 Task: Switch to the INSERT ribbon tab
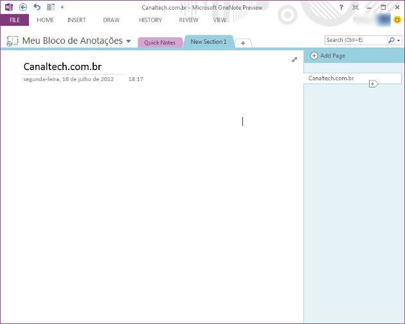(76, 20)
